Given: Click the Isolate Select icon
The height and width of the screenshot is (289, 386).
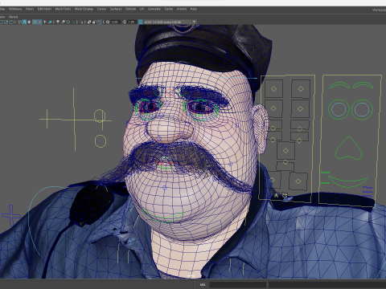Looking at the screenshot, I should pos(81,22).
